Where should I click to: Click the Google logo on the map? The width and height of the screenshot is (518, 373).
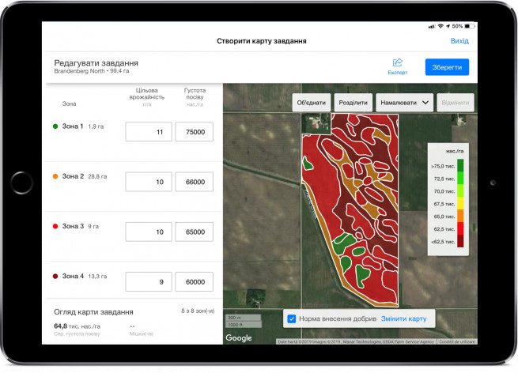(x=239, y=337)
